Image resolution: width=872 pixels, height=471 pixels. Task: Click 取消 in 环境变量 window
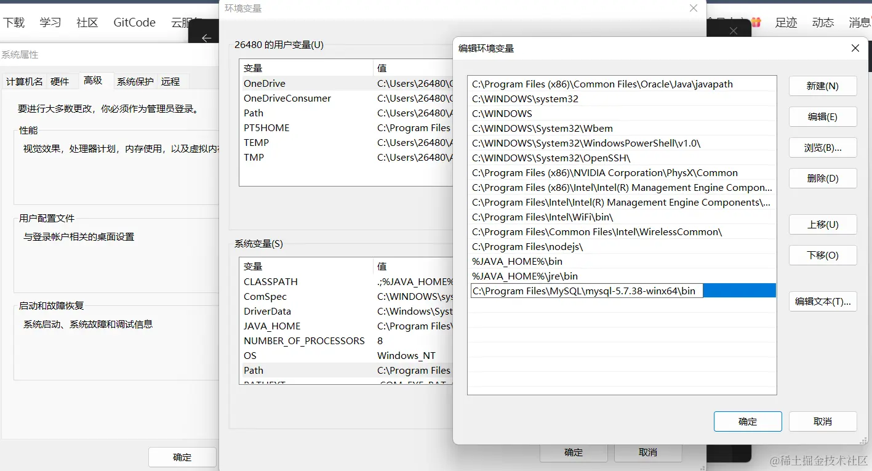coord(648,453)
